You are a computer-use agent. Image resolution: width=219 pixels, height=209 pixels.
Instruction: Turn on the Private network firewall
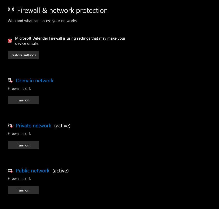(23, 145)
